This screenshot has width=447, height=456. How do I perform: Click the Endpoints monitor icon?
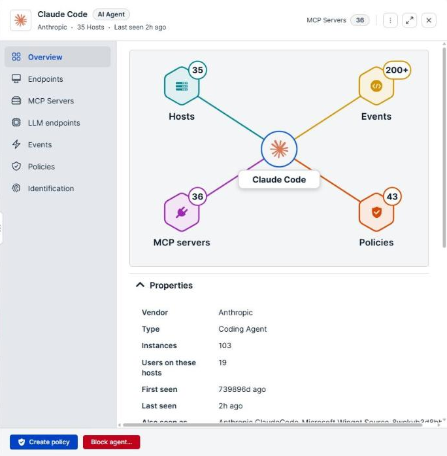16,79
